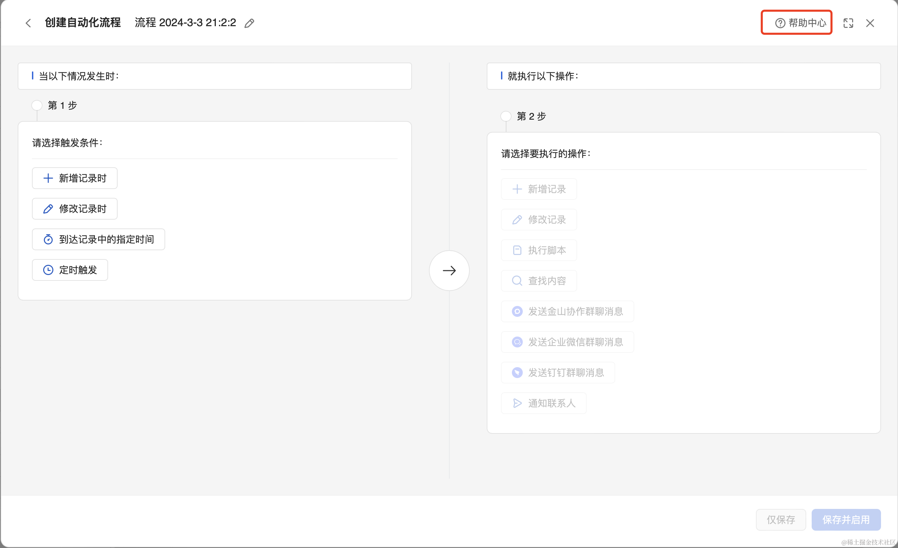The image size is (898, 548).
Task: Open 帮助中心 help center
Action: click(x=800, y=23)
